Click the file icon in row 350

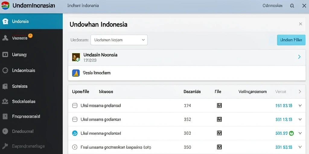coord(219,147)
